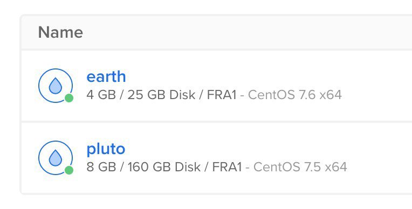412x209 pixels.
Task: Click FRA1 region in earth row
Action: [222, 95]
